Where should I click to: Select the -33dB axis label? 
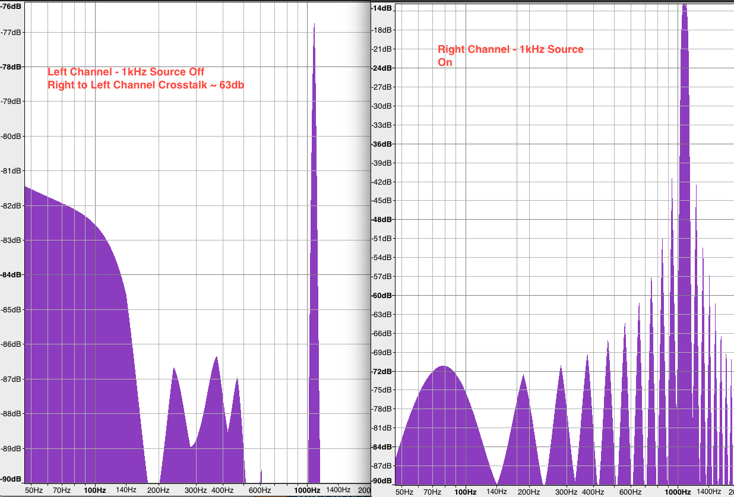[x=381, y=125]
